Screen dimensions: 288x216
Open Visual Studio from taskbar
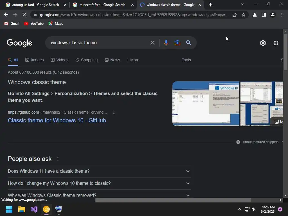[x=34, y=209]
